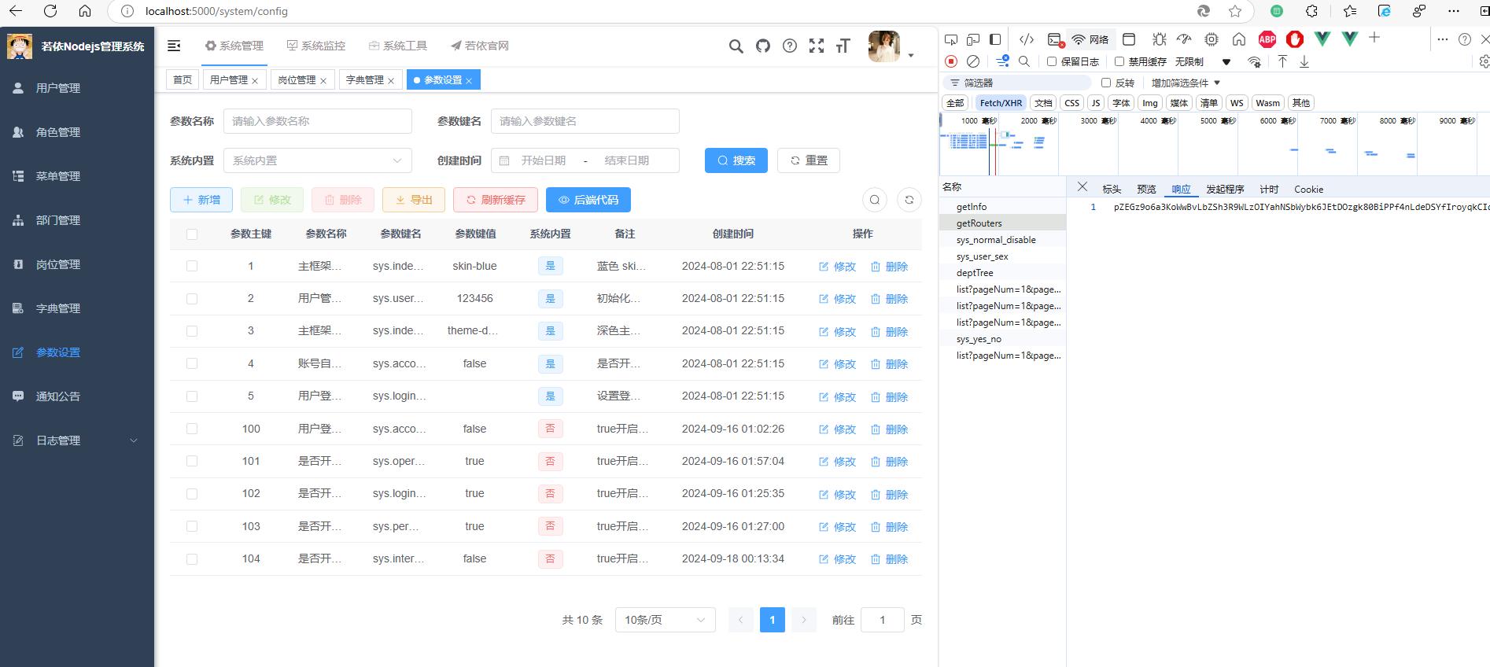The width and height of the screenshot is (1490, 667).
Task: Check the row checkbox for parameter 4
Action: click(192, 363)
